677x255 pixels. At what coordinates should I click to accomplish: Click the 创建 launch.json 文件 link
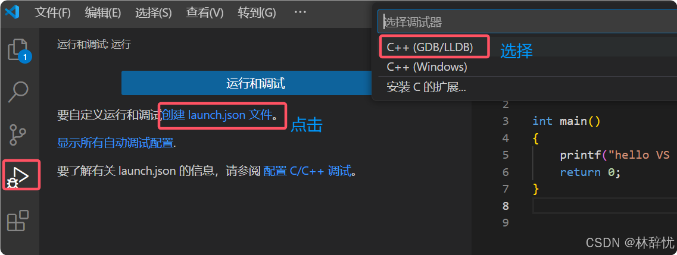[217, 115]
